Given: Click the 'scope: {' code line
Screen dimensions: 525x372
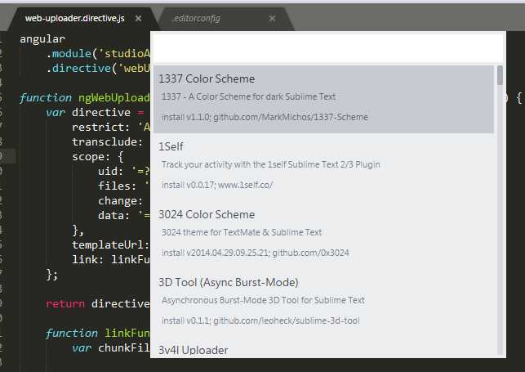Looking at the screenshot, I should point(98,156).
